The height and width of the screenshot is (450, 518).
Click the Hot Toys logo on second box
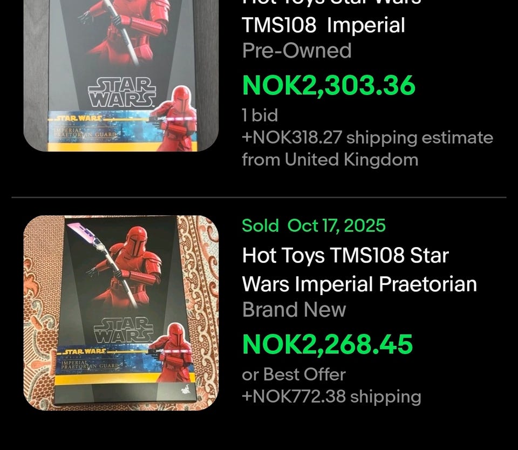pos(185,388)
